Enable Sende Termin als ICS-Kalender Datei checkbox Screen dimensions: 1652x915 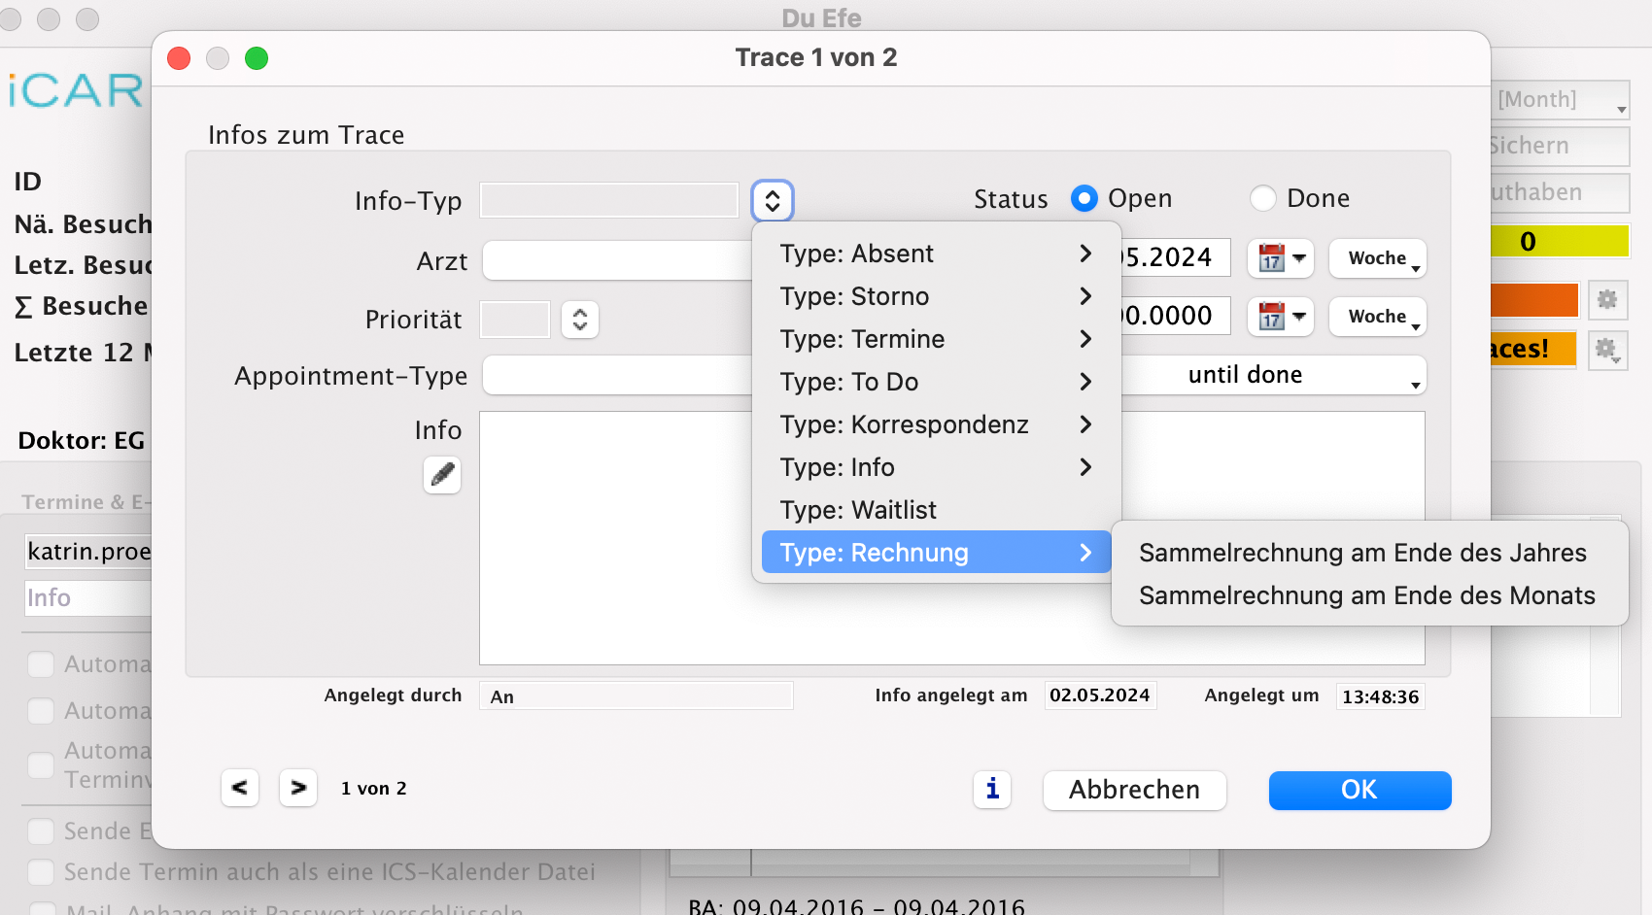click(x=41, y=871)
